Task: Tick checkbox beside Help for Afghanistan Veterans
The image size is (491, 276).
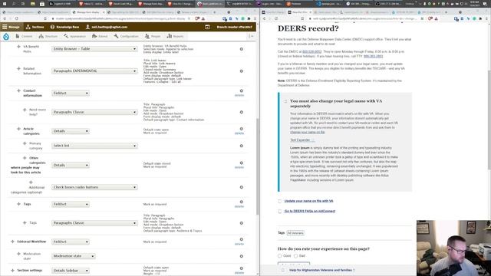Action: tap(283, 270)
